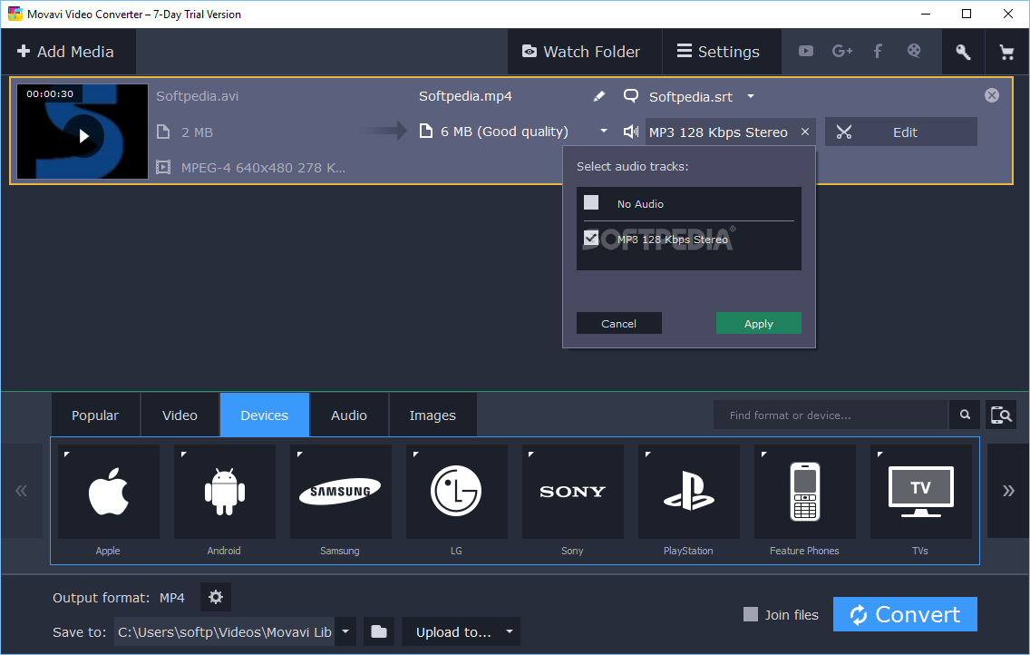The height and width of the screenshot is (655, 1030).
Task: Click the subtitle speech bubble icon
Action: coord(631,96)
